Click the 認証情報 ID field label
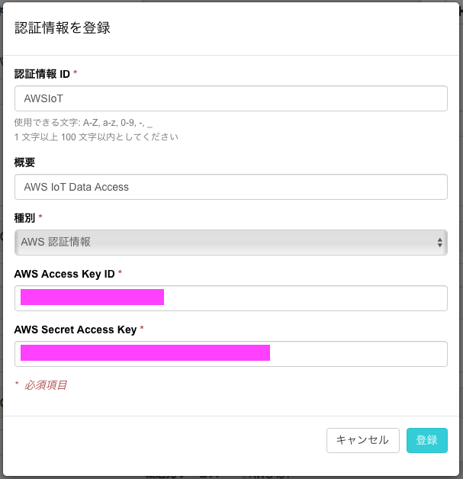This screenshot has height=479, width=463. pyautogui.click(x=42, y=74)
